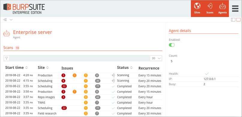Click the red 22 issues badge at 3:55 PM
The image size is (242, 117).
64,86
